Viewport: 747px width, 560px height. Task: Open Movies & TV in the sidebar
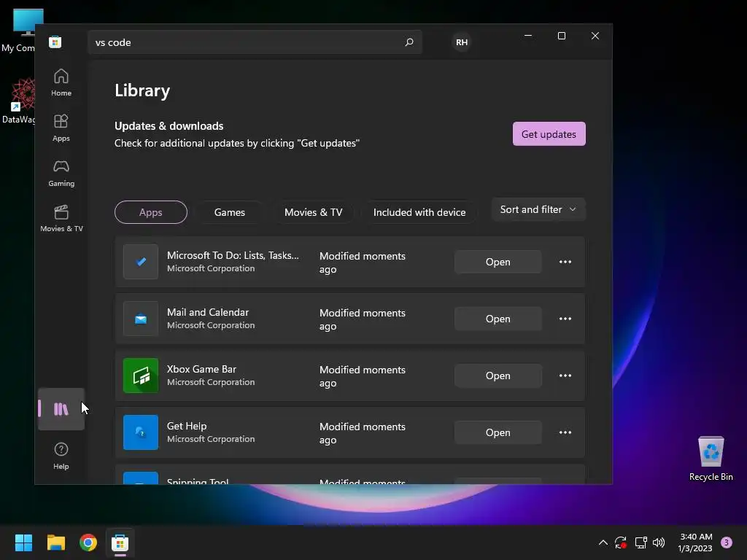[61, 219]
